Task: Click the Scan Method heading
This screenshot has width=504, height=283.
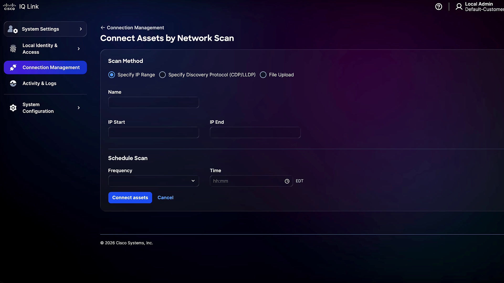Action: [125, 61]
